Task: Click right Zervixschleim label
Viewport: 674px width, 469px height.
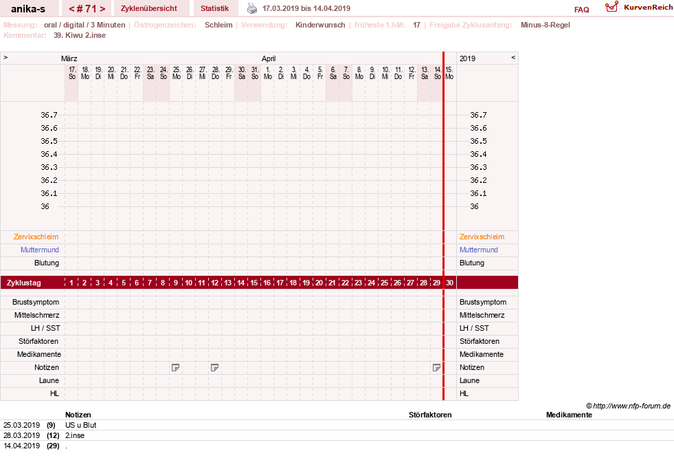Action: click(x=482, y=237)
